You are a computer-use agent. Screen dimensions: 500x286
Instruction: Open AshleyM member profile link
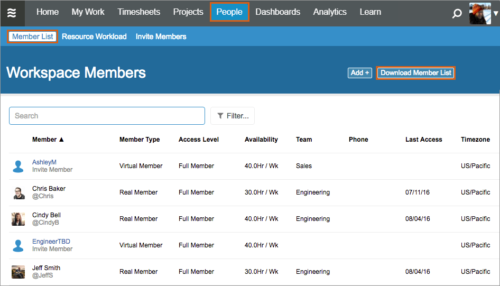tap(44, 162)
